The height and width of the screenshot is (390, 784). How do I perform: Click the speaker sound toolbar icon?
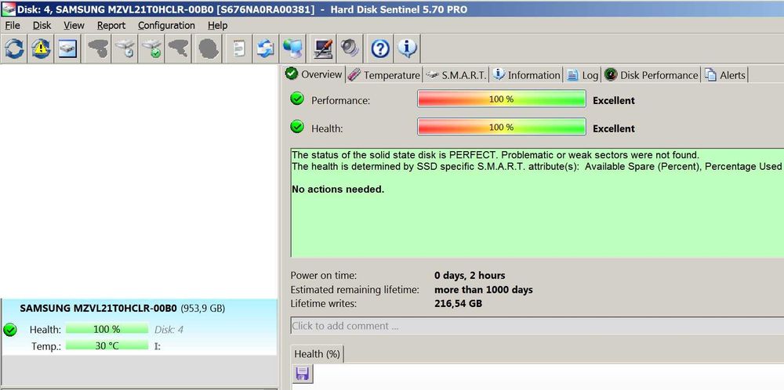pyautogui.click(x=350, y=49)
